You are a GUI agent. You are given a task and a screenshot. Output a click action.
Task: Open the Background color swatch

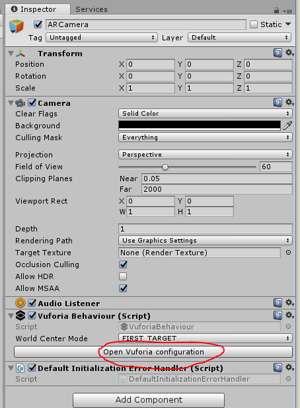[200, 126]
